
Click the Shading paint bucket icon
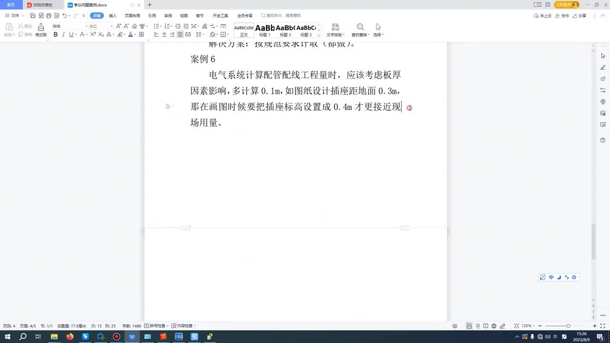[213, 35]
